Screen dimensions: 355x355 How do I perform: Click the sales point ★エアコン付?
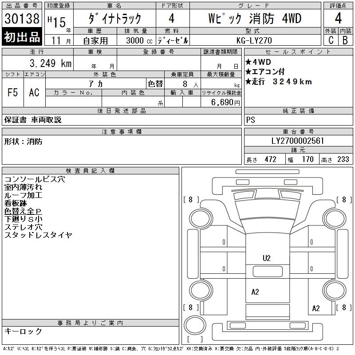point(265,71)
